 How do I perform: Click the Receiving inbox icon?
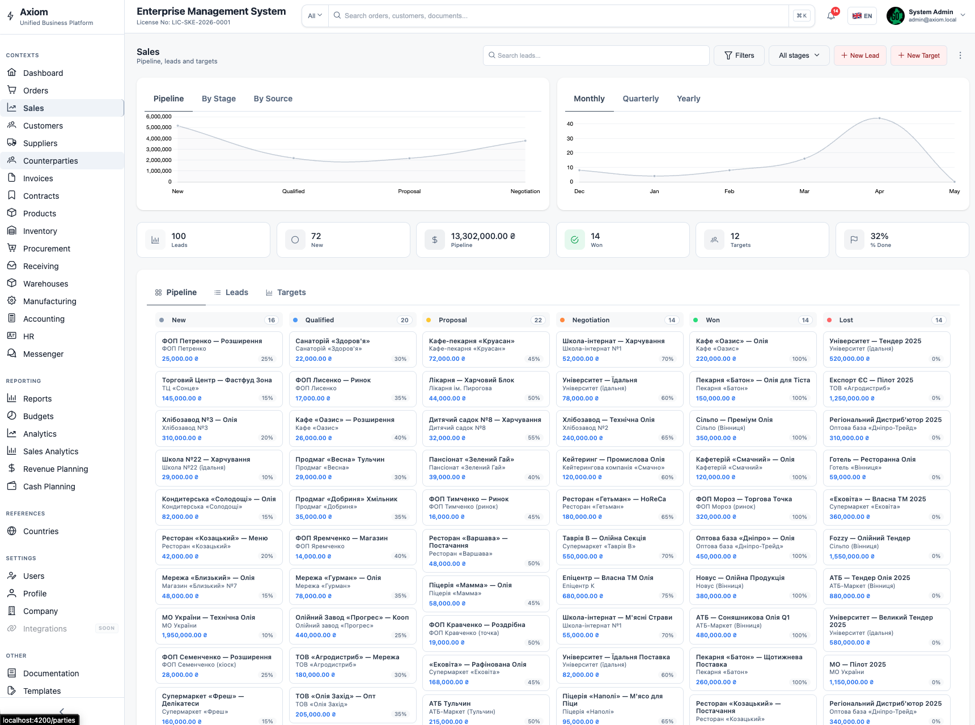click(x=11, y=266)
